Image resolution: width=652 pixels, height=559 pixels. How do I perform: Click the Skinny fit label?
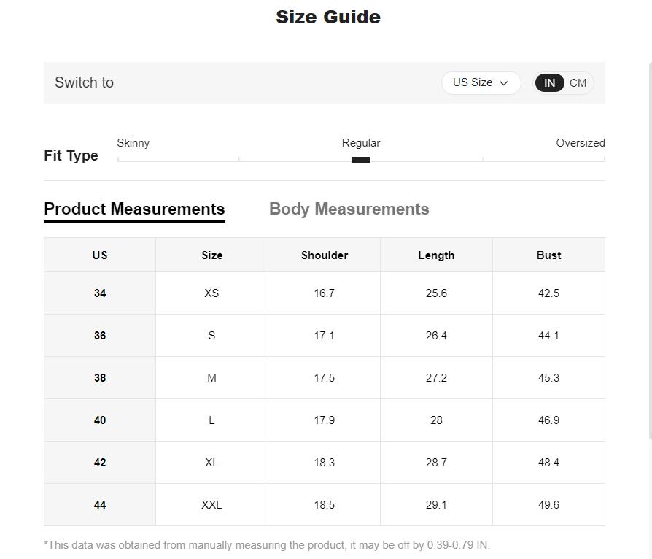click(133, 143)
